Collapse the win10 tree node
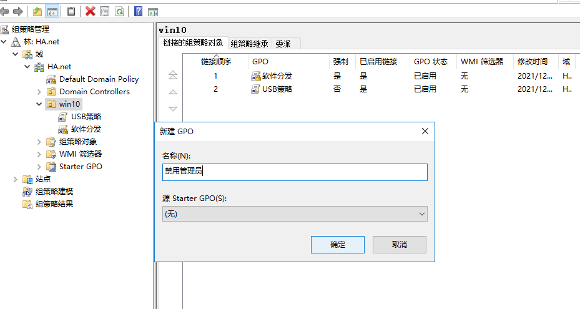 [x=39, y=104]
